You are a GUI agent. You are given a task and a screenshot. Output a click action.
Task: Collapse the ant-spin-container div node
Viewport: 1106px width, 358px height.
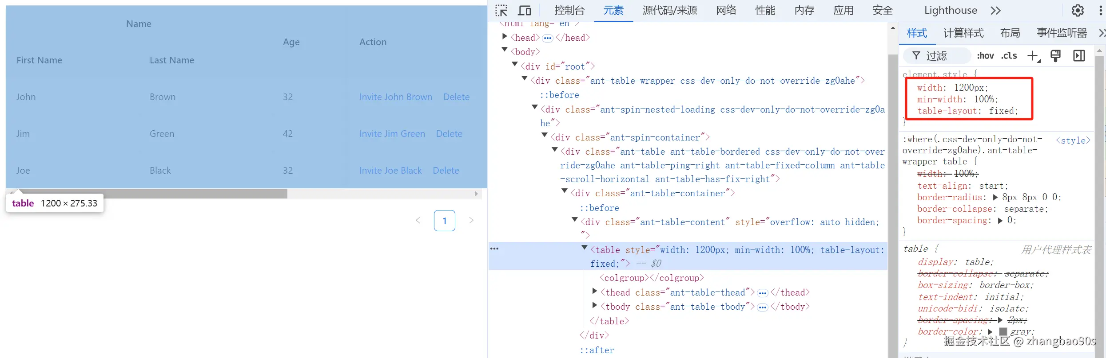(545, 136)
